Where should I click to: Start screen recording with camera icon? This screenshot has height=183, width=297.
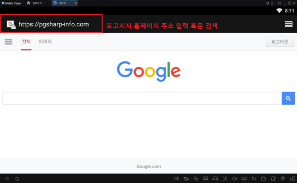tap(176, 179)
